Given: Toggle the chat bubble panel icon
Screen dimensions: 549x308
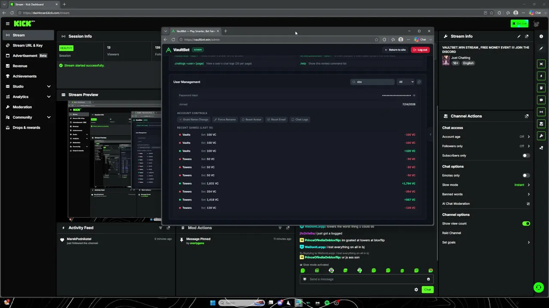Looking at the screenshot, I should [x=541, y=100].
